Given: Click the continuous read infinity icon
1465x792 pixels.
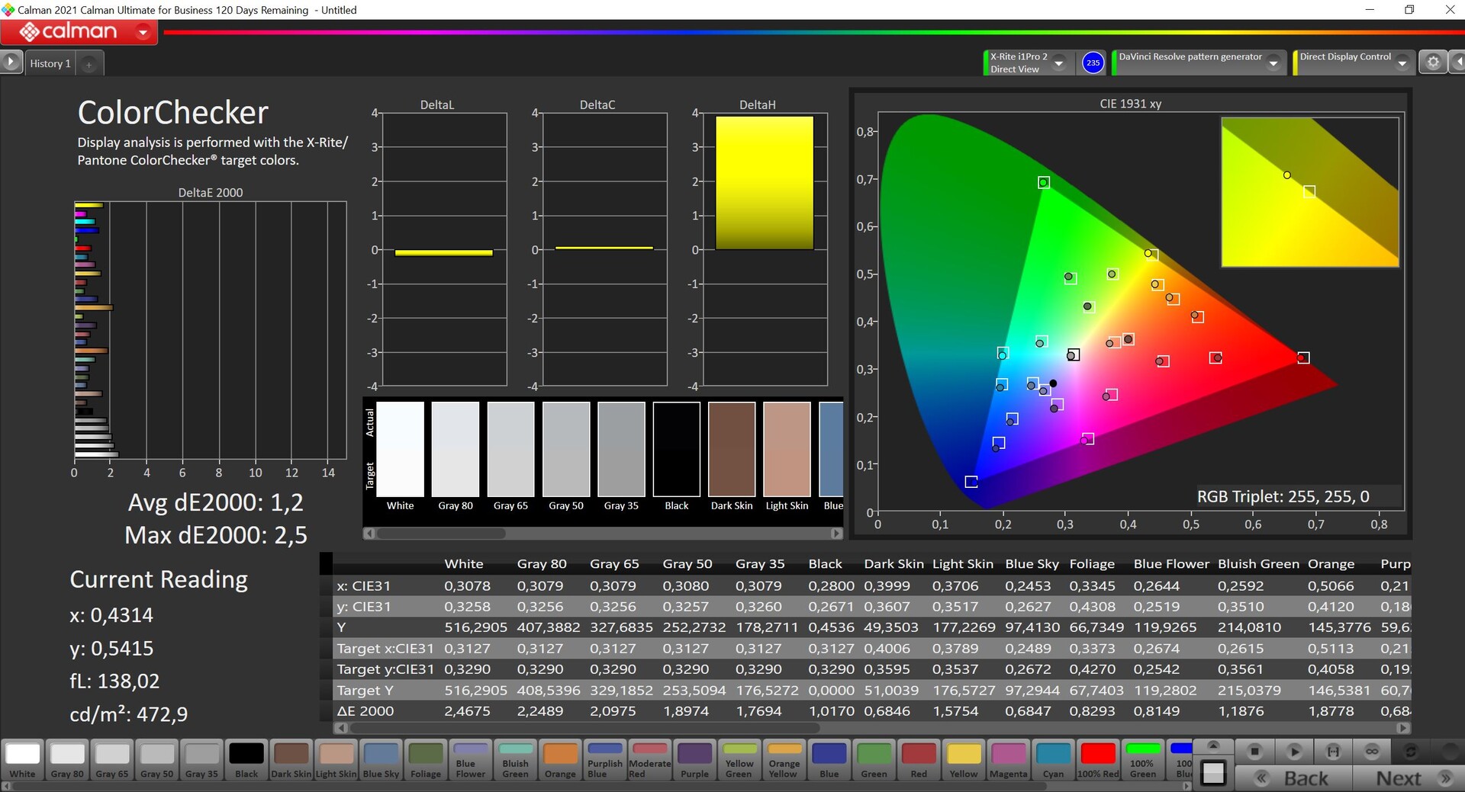Looking at the screenshot, I should [x=1372, y=752].
